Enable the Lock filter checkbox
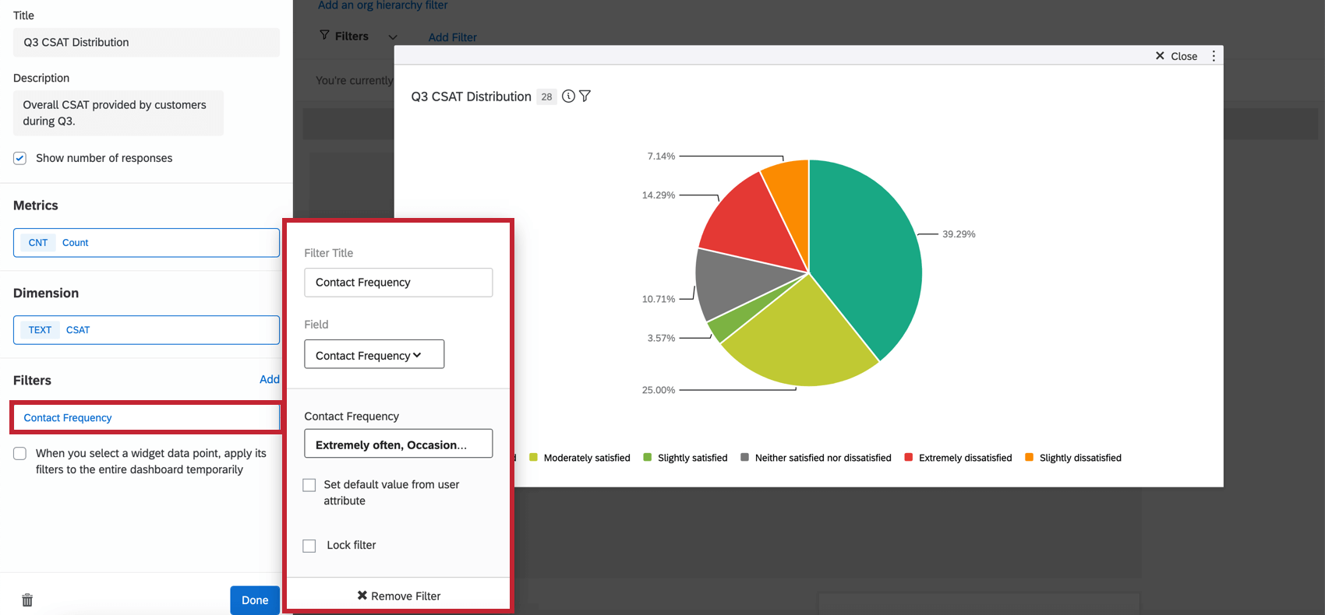Screen dimensions: 1325x615 click(309, 546)
